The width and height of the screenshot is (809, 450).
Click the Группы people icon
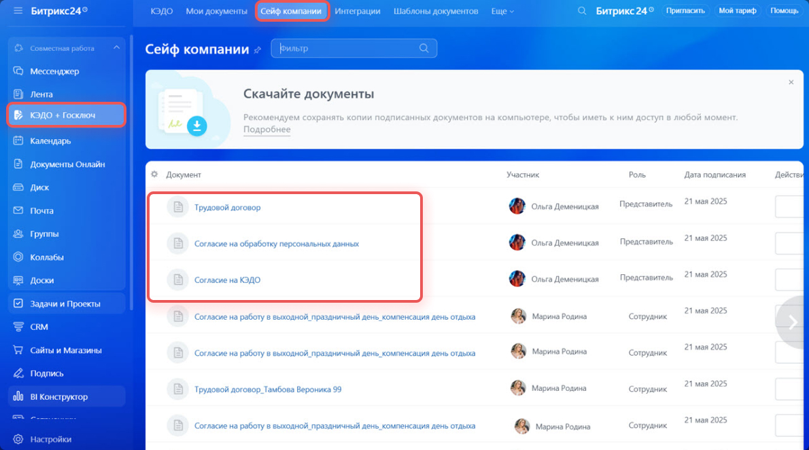tap(18, 233)
